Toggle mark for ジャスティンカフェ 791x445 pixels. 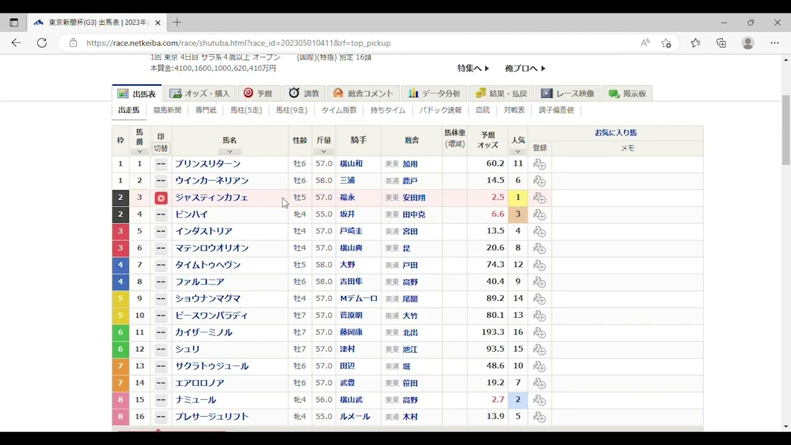[x=161, y=198]
